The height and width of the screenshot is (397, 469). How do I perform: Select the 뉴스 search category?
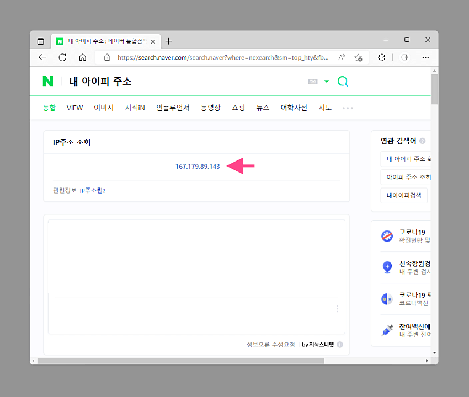tap(262, 108)
